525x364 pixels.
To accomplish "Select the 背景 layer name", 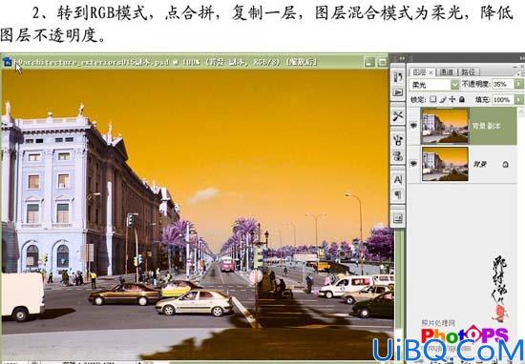I will click(479, 164).
